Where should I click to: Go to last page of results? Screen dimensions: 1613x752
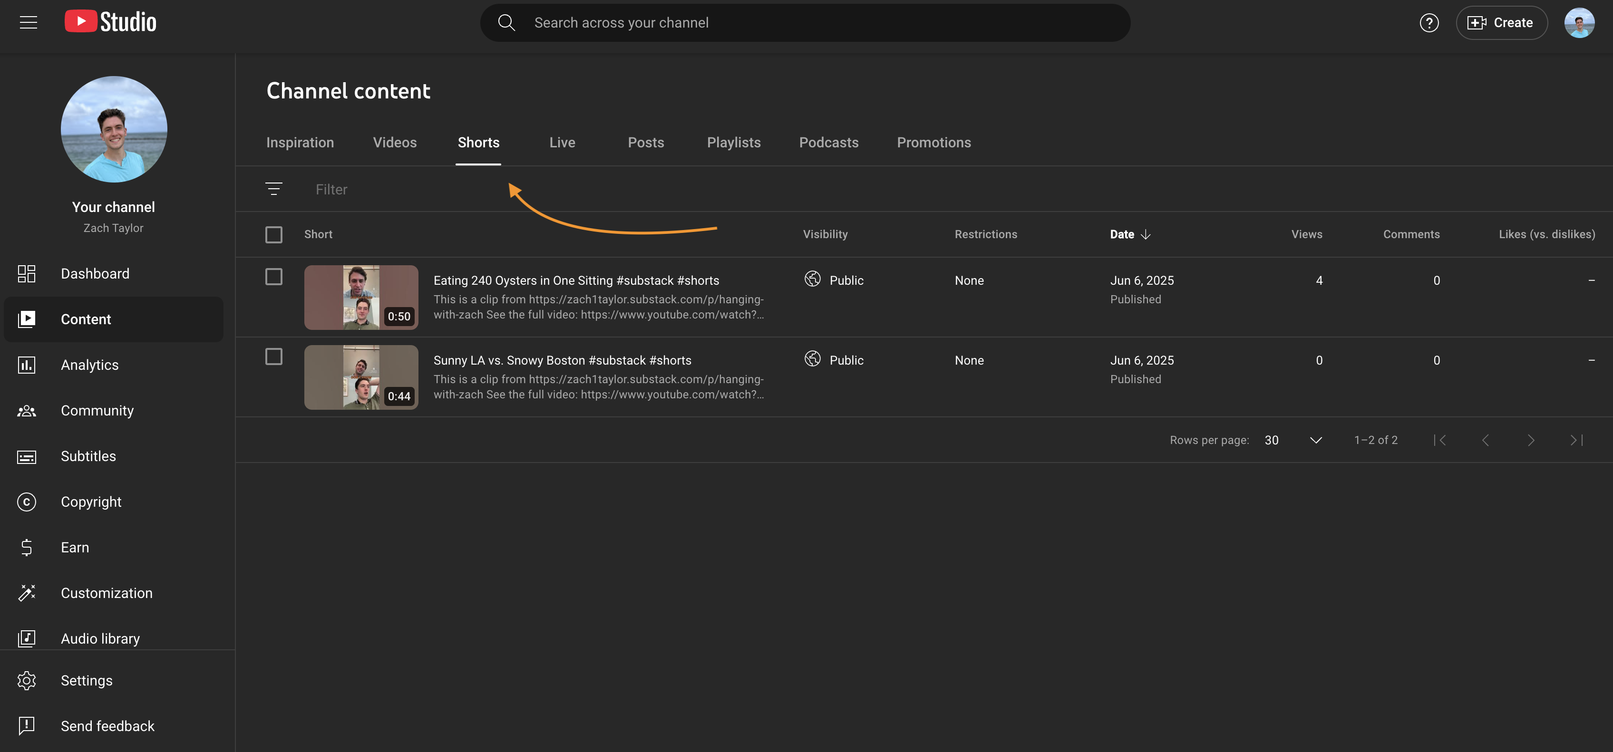(1577, 440)
